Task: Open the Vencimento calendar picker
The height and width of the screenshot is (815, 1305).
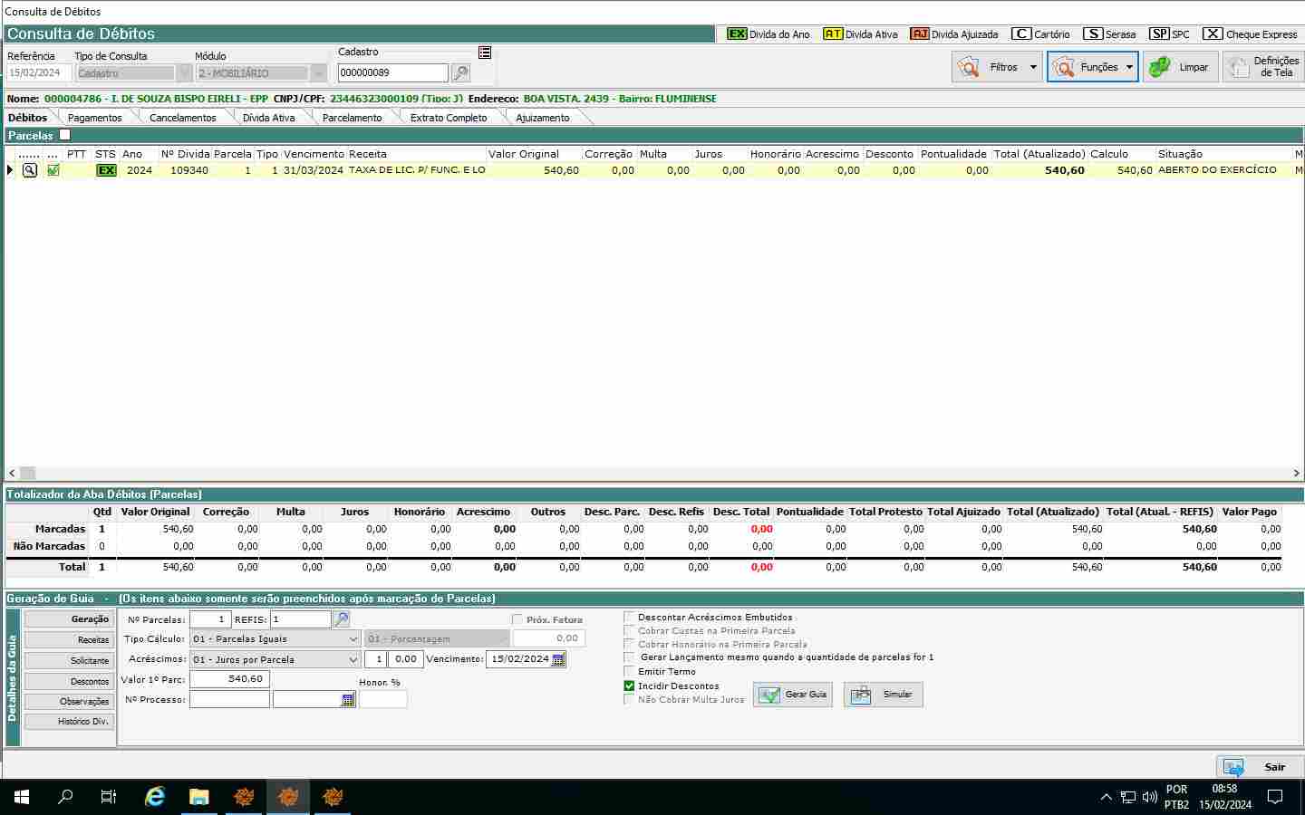Action: [558, 659]
